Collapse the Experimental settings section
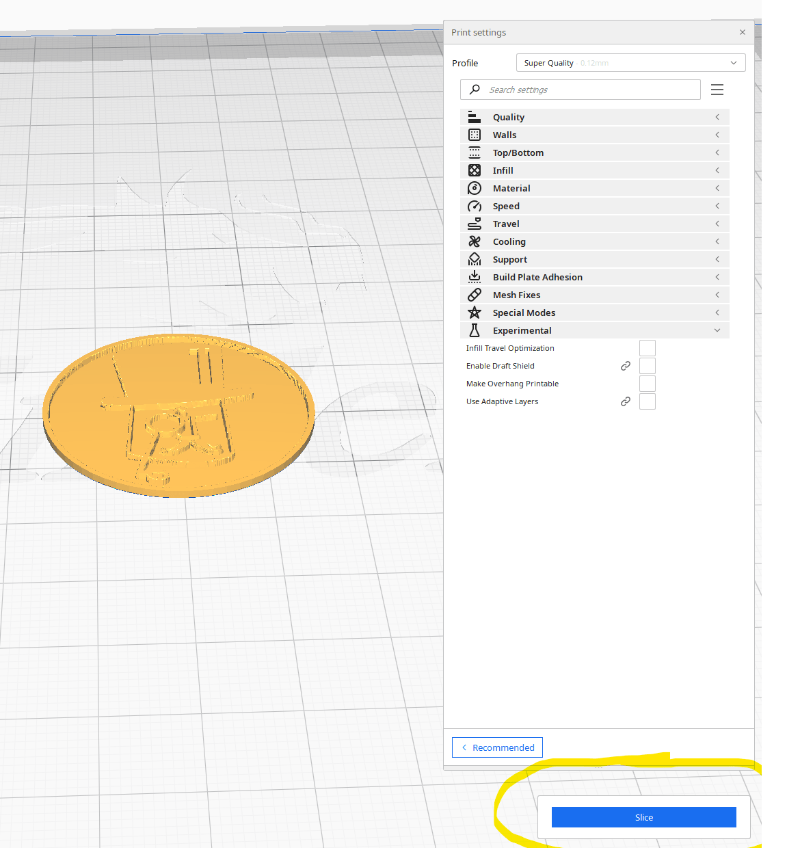 pyautogui.click(x=594, y=330)
